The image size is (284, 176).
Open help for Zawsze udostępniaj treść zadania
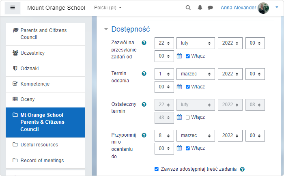tap(242, 169)
